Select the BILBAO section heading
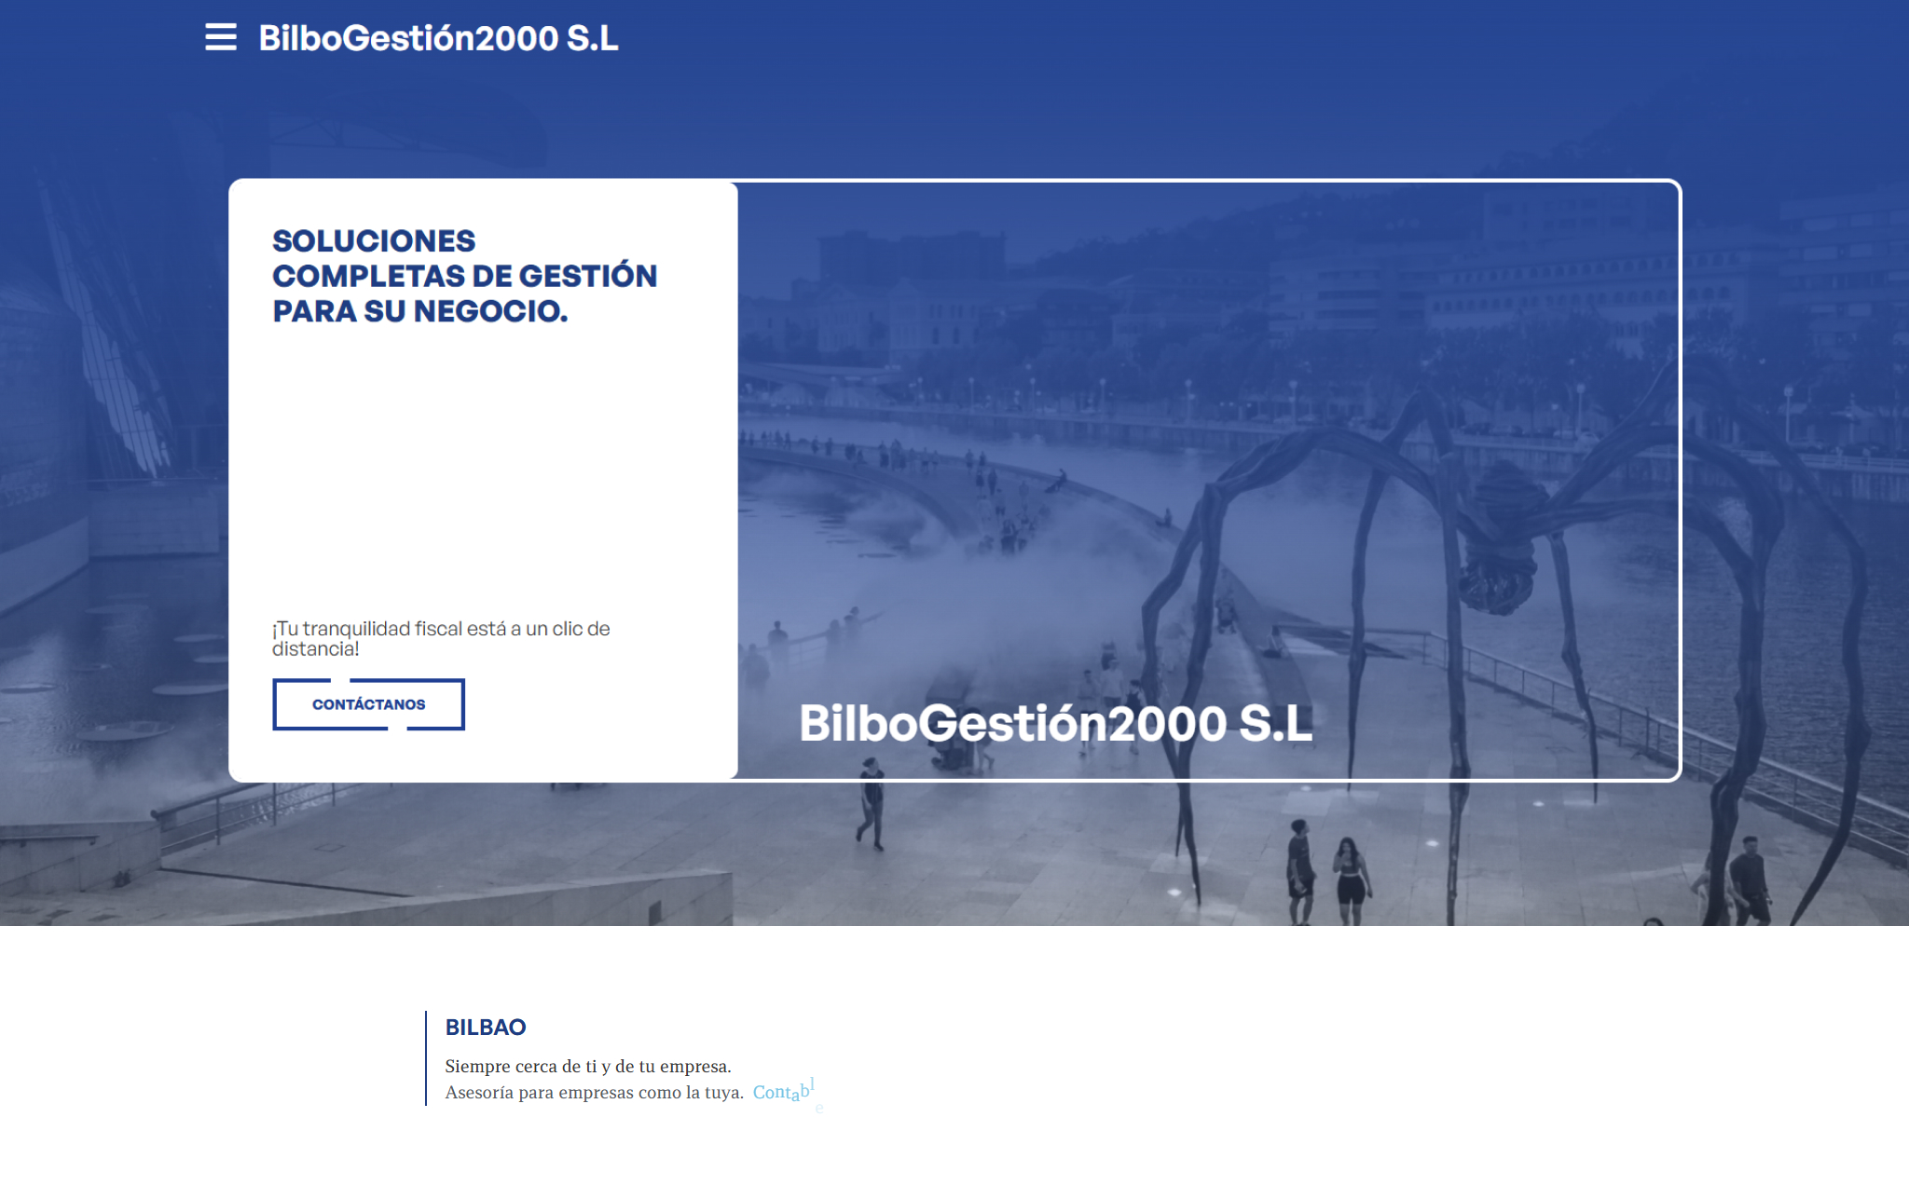The width and height of the screenshot is (1909, 1199). (x=485, y=1028)
